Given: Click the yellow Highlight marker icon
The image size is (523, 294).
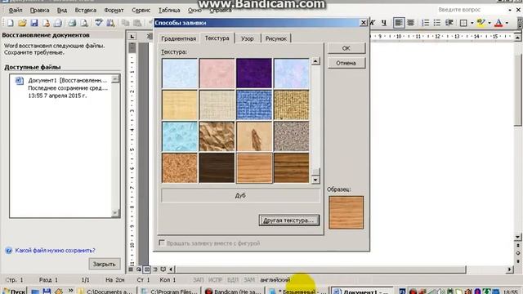Looking at the screenshot, I should click(481, 23).
